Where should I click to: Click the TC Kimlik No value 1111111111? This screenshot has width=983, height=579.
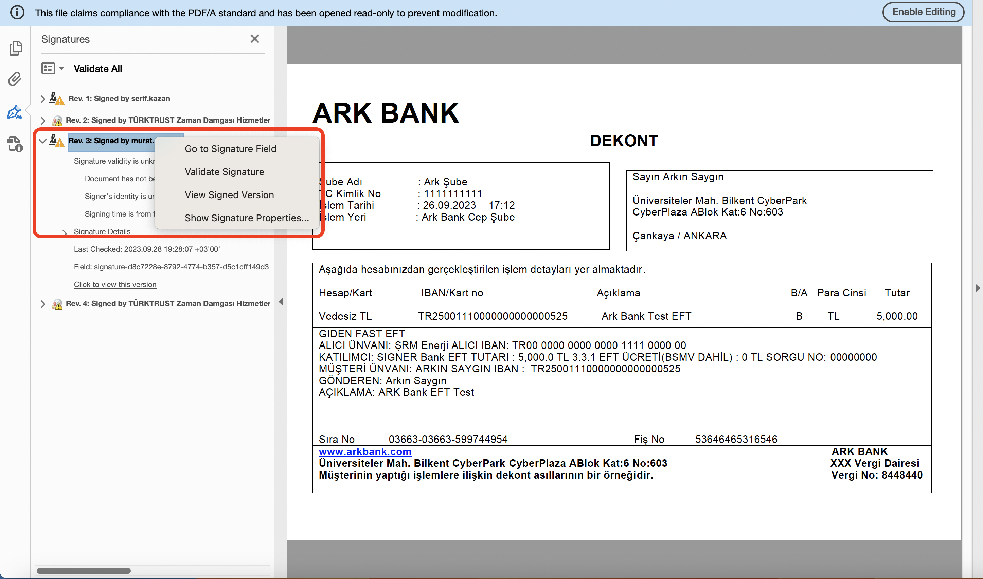[453, 193]
